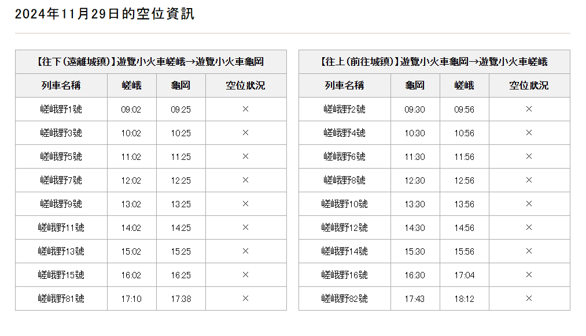Click the X availability icon for 嵯峨野1號
586x336 pixels.
click(x=245, y=109)
